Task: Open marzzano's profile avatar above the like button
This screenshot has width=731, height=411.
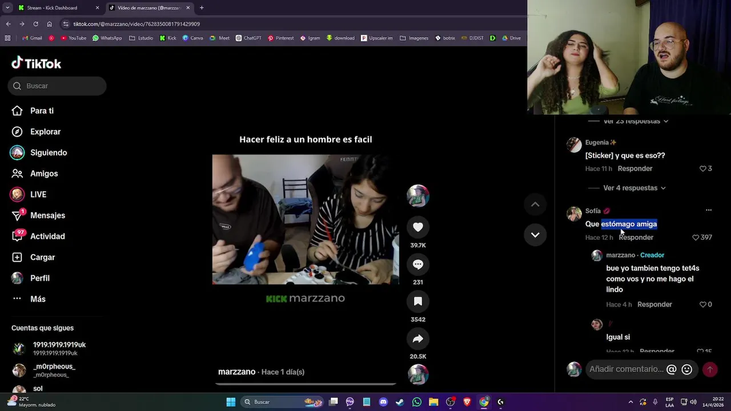Action: [418, 196]
